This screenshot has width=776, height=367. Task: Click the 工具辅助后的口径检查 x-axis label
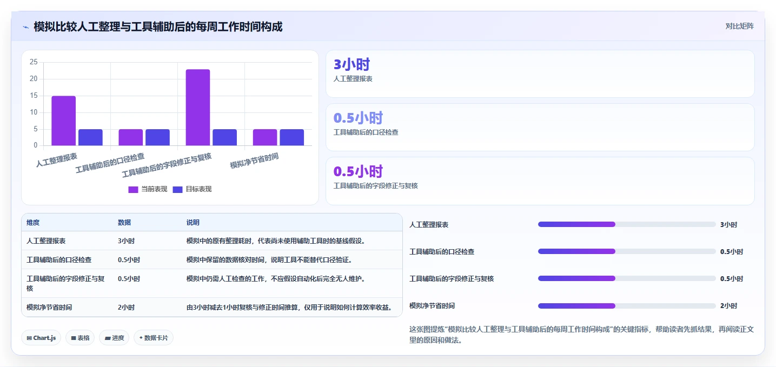[110, 163]
